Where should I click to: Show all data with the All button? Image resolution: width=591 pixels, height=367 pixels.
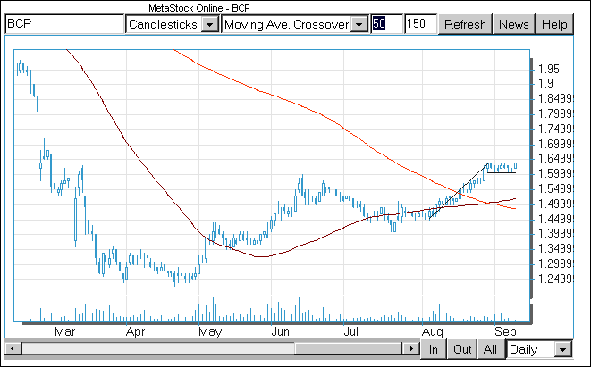pyautogui.click(x=490, y=349)
